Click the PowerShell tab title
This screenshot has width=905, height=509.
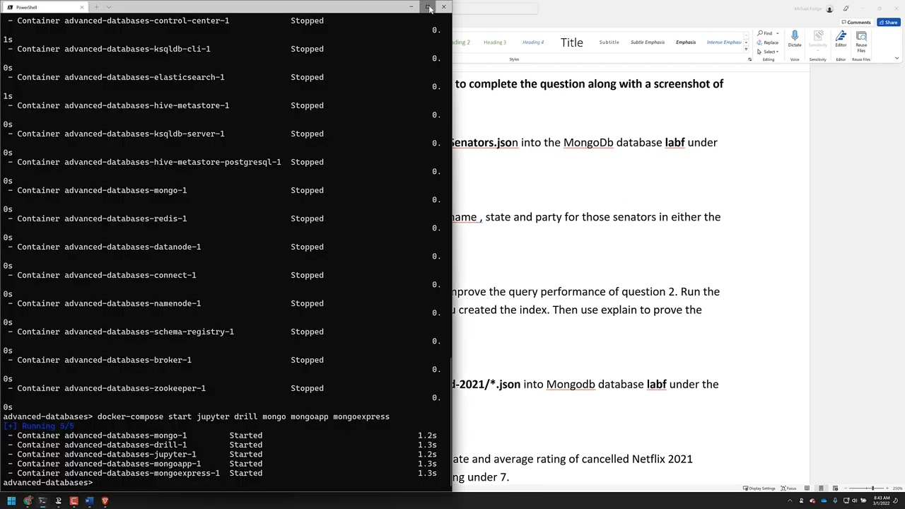click(x=26, y=7)
